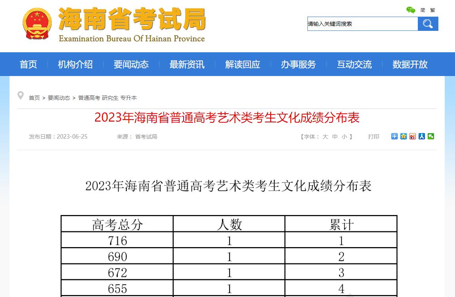455x297 pixels.
Task: Set font size to small 小
Action: click(344, 137)
